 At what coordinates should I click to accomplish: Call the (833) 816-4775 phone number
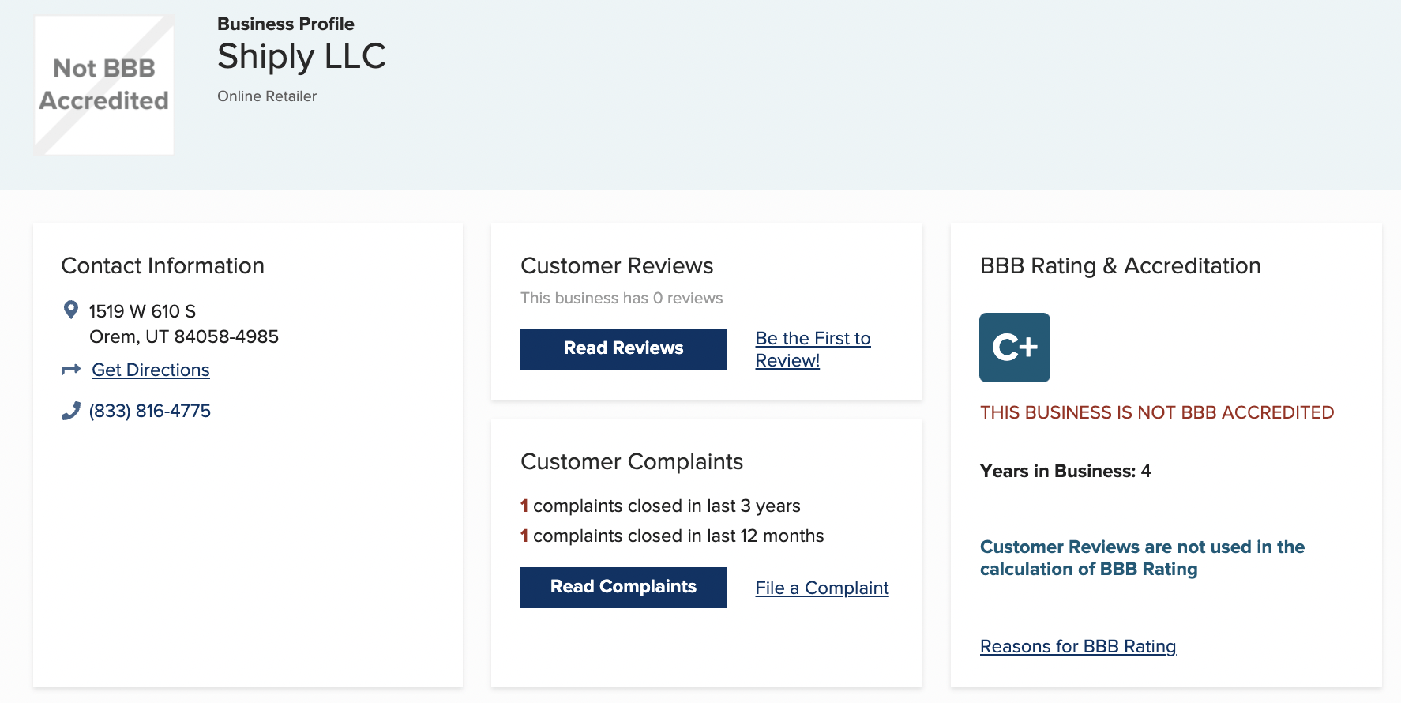point(149,411)
